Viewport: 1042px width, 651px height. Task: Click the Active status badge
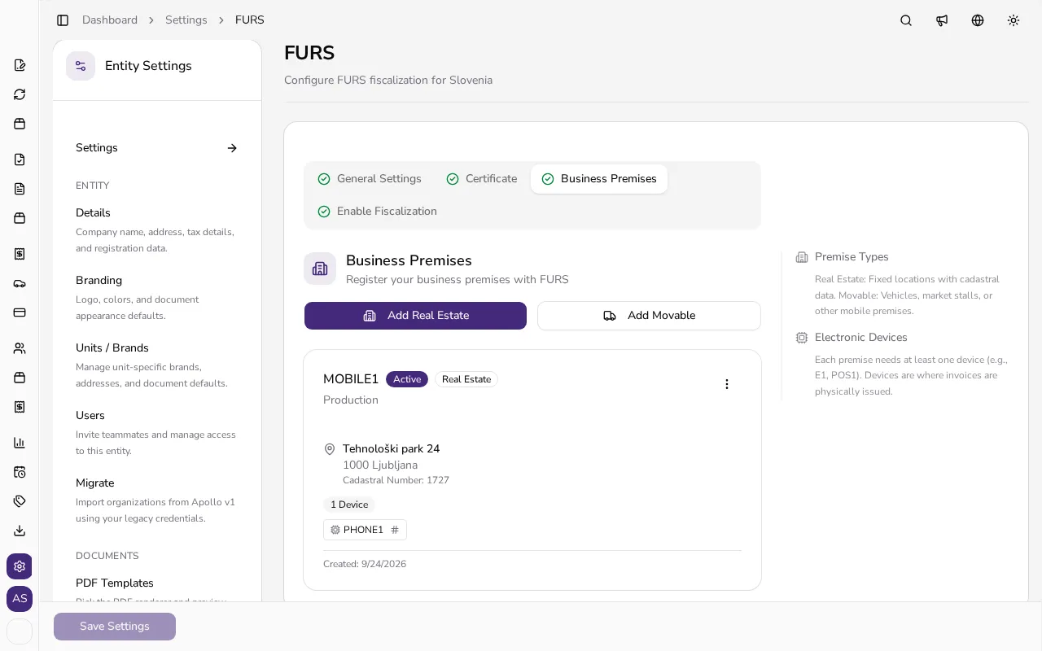(x=407, y=379)
